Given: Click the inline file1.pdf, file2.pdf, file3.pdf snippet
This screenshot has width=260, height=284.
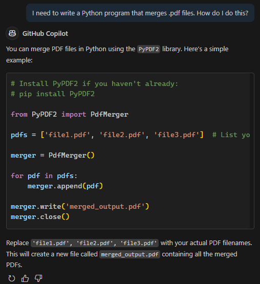Looking at the screenshot, I should pyautogui.click(x=95, y=243).
